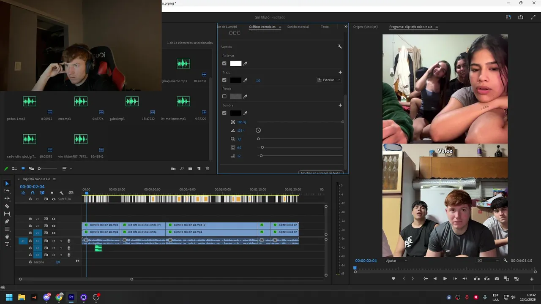
Task: Hide track V3 with its eye icon
Action: point(54,219)
